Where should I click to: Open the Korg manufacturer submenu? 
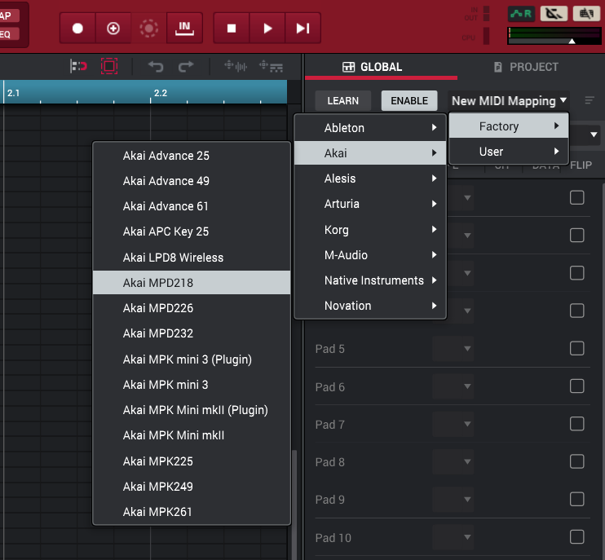click(370, 230)
